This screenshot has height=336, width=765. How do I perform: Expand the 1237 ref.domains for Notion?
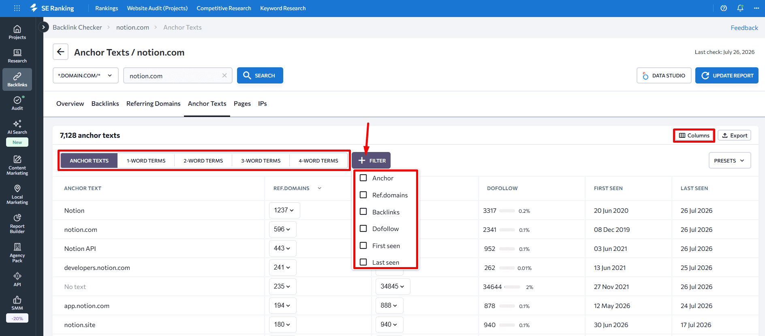point(284,210)
